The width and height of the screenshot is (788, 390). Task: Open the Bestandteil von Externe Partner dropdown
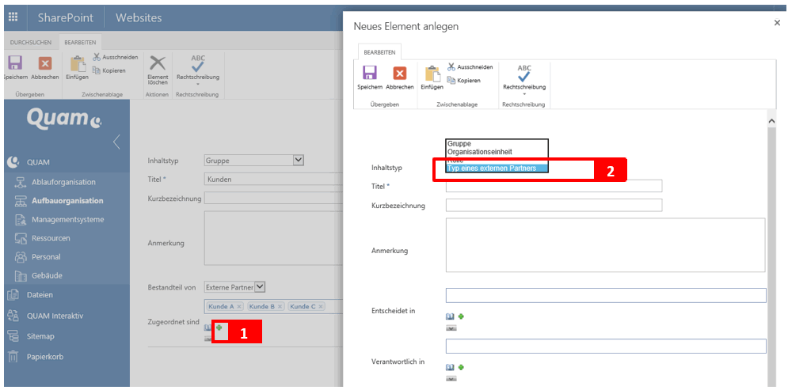point(260,287)
